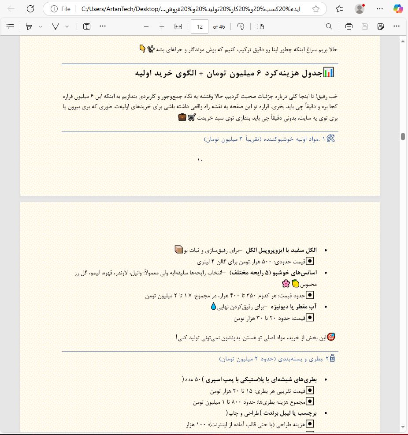
Task: Edit the page number input field
Action: (200, 26)
